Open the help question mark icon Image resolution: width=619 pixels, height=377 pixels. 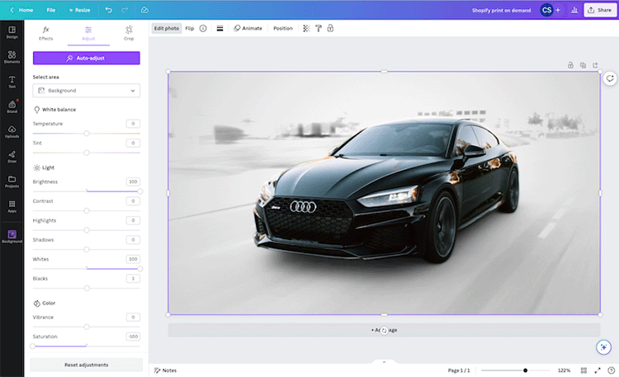tap(611, 370)
